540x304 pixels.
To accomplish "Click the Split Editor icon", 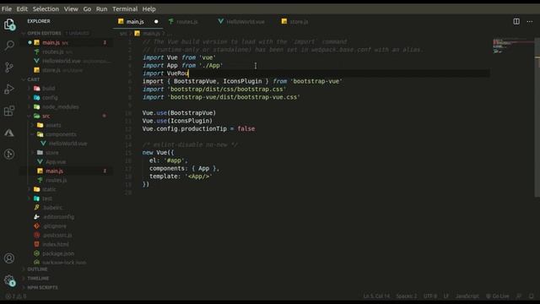I will [516, 21].
